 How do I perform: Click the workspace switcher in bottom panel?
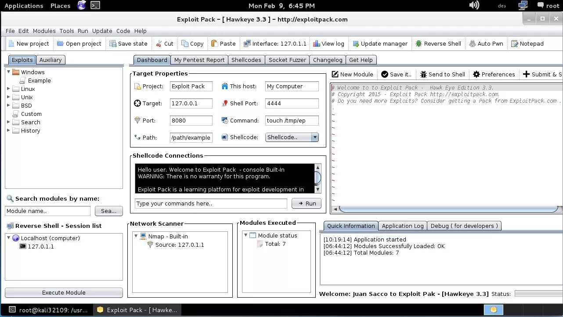pos(493,310)
